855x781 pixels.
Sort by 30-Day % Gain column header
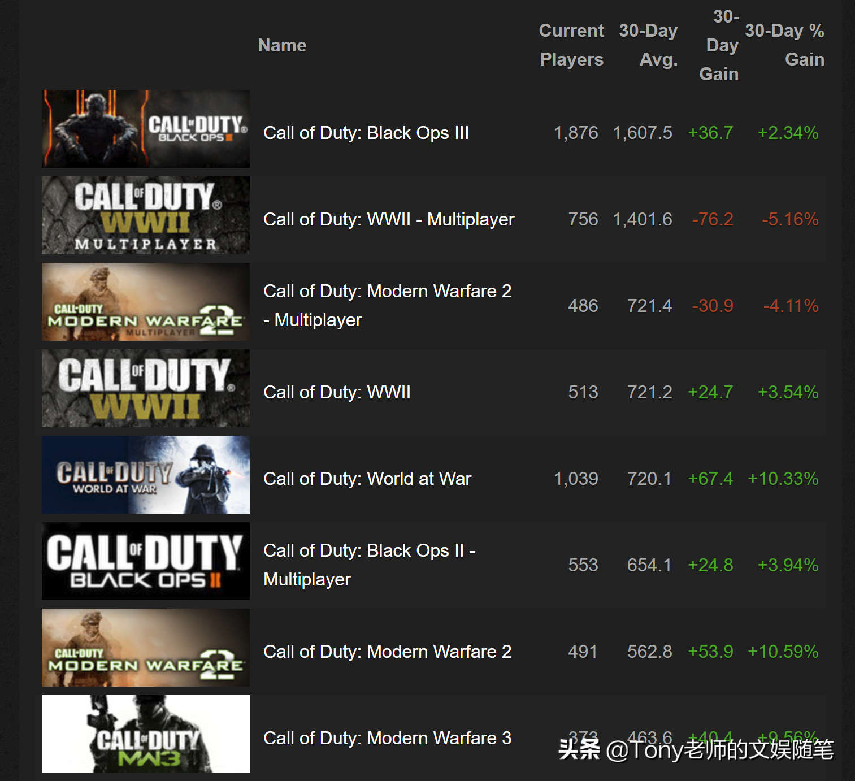[x=784, y=45]
